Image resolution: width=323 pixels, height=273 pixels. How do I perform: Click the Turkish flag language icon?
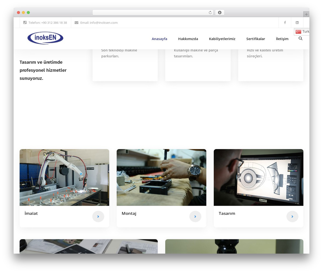[299, 31]
